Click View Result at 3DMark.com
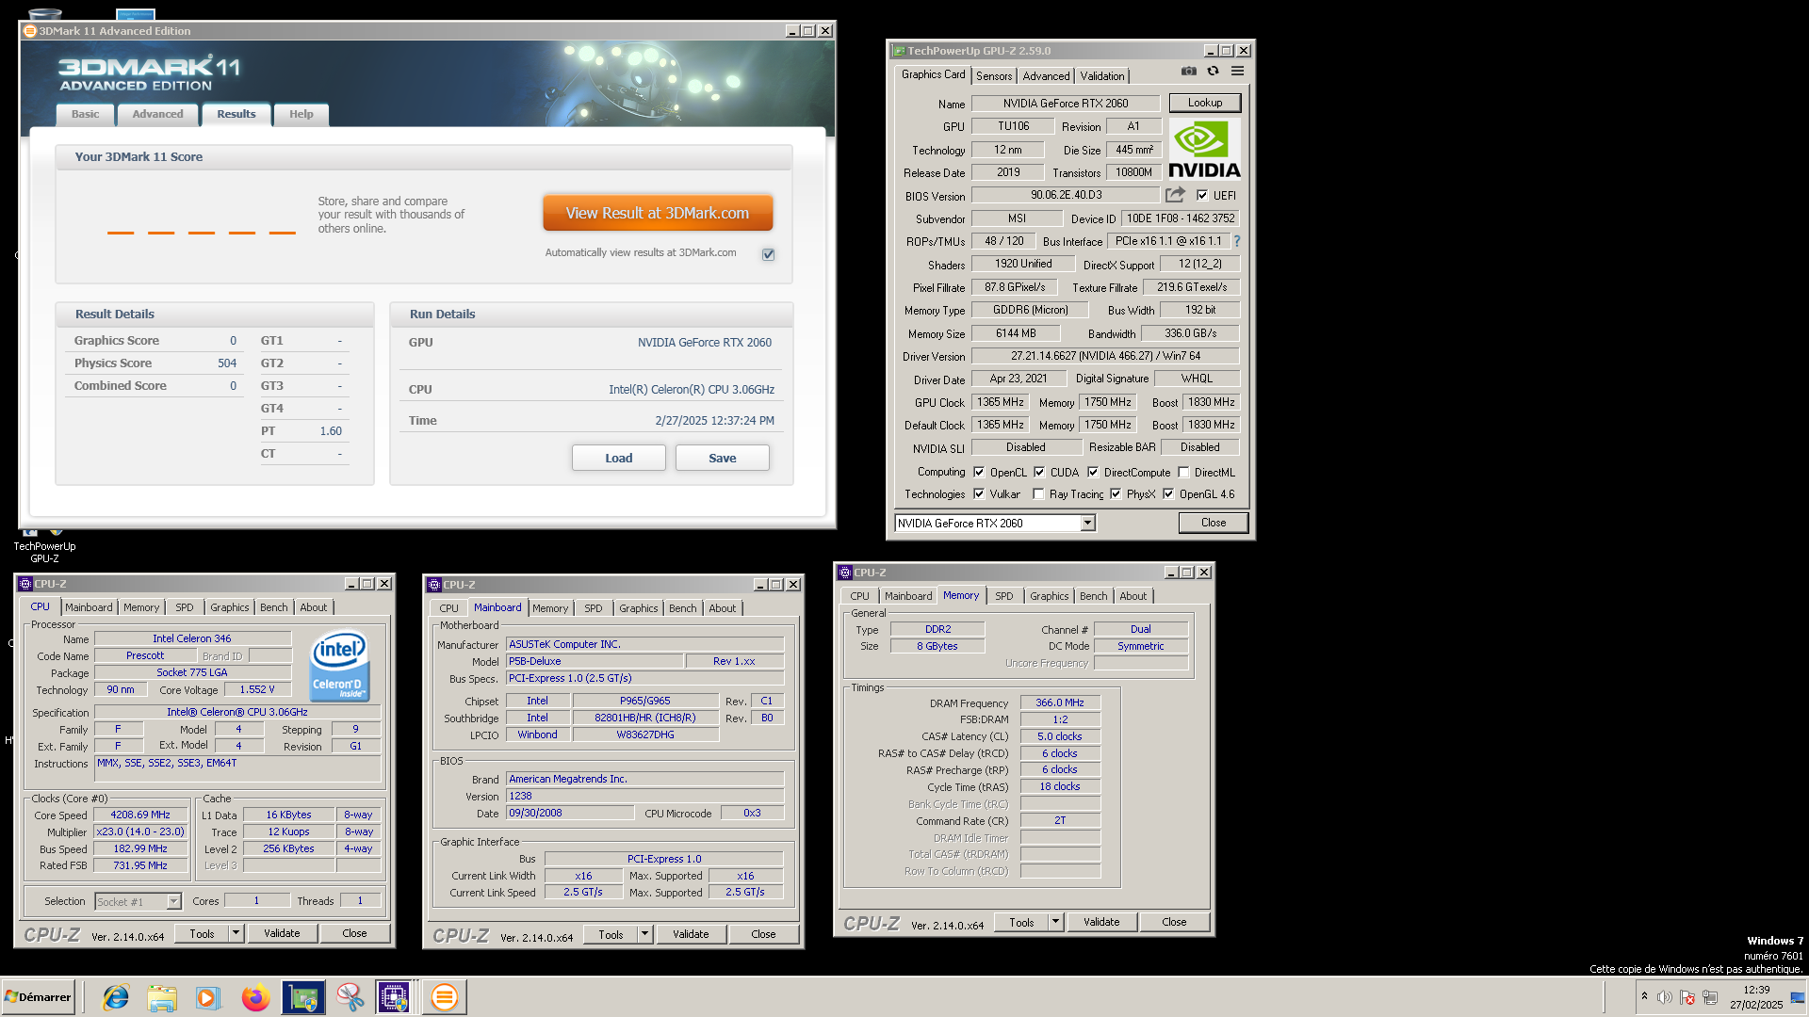This screenshot has height=1017, width=1809. coord(658,213)
